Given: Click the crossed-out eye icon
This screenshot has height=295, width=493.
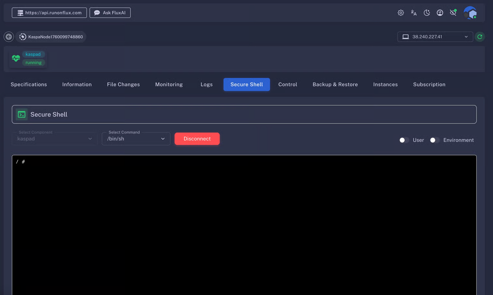Looking at the screenshot, I should (x=453, y=13).
